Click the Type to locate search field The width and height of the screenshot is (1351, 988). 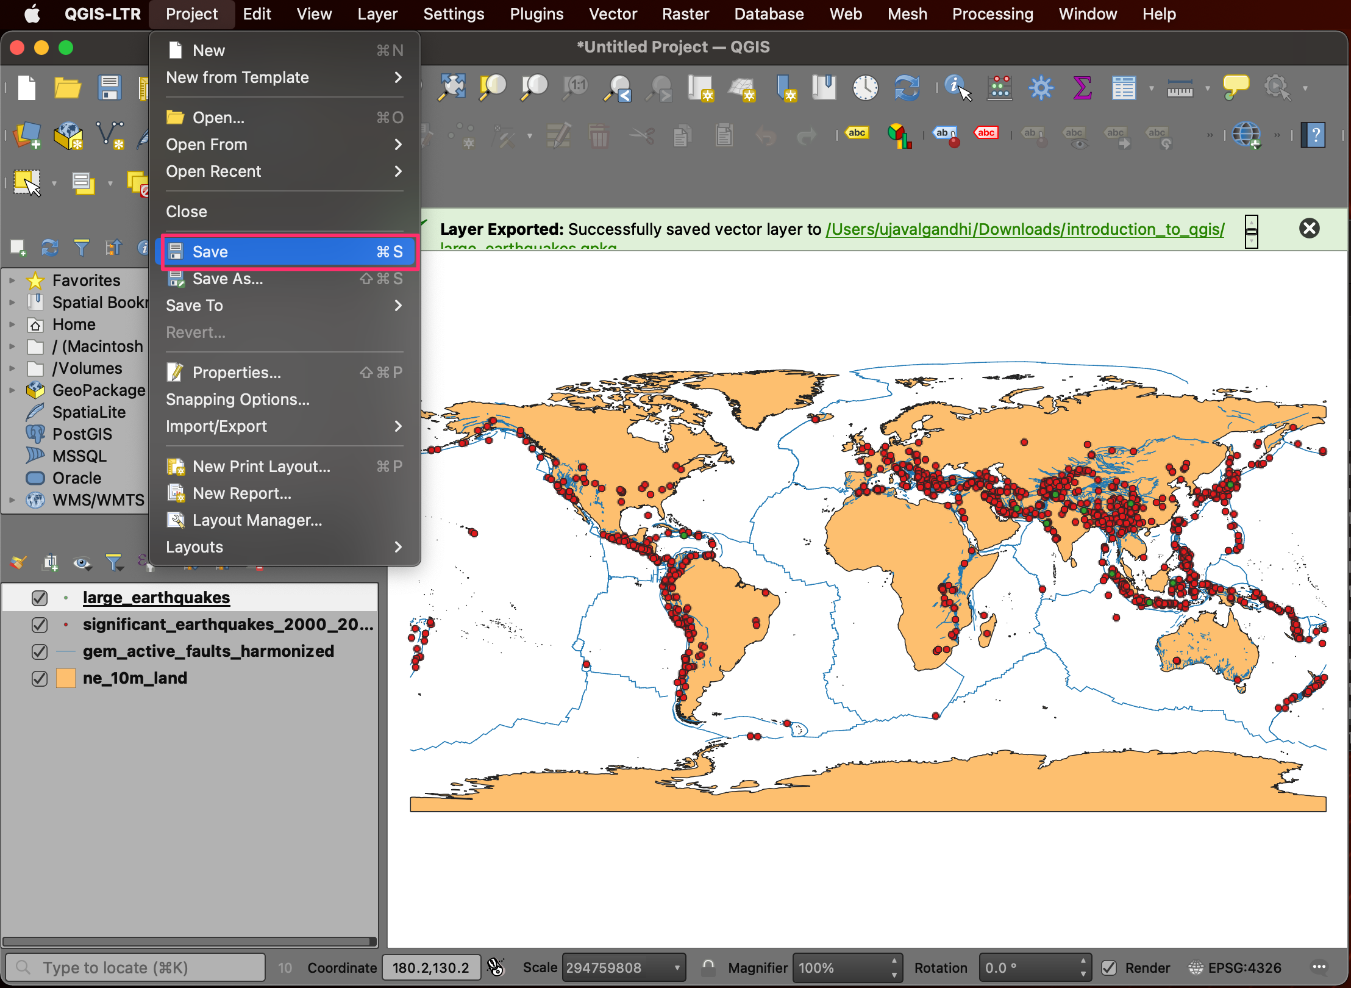pyautogui.click(x=135, y=968)
